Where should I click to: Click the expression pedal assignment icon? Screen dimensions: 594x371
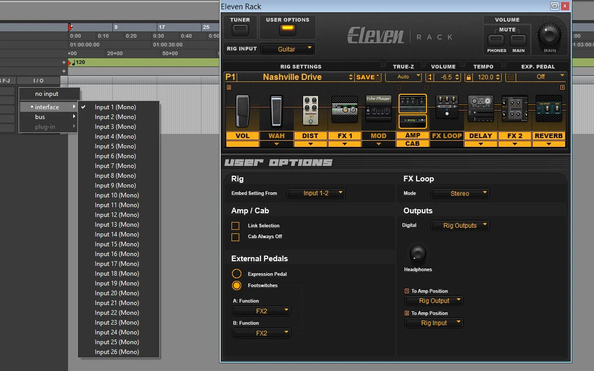click(x=510, y=77)
